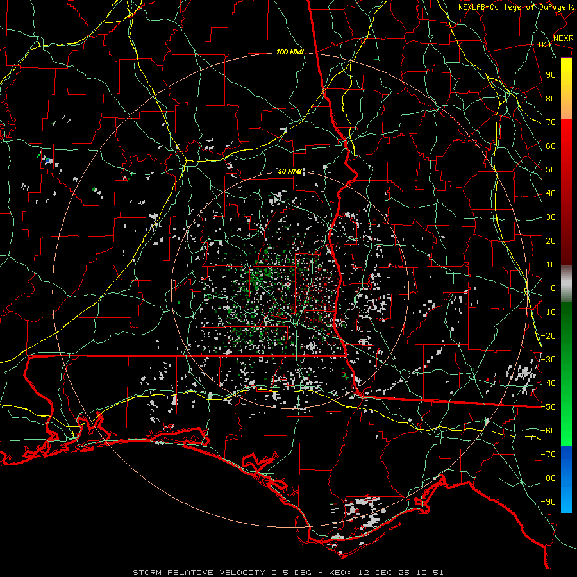This screenshot has height=577, width=577.
Task: Click the "50 NMI" range ring label
Action: [x=290, y=171]
